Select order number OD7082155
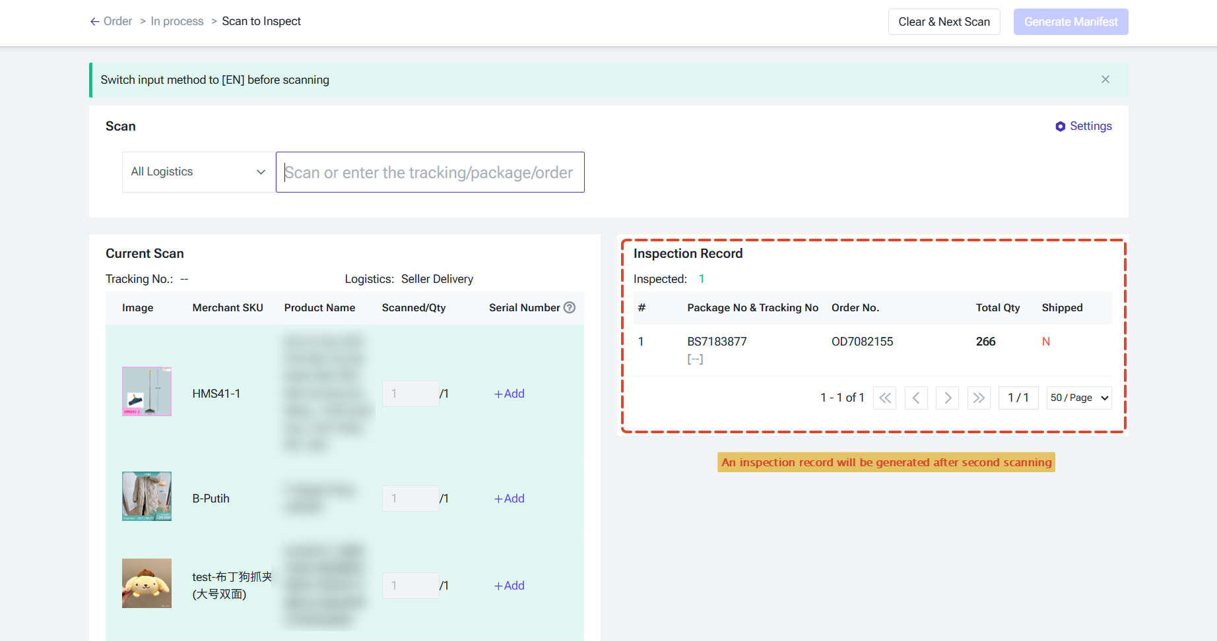The width and height of the screenshot is (1217, 641). click(862, 342)
